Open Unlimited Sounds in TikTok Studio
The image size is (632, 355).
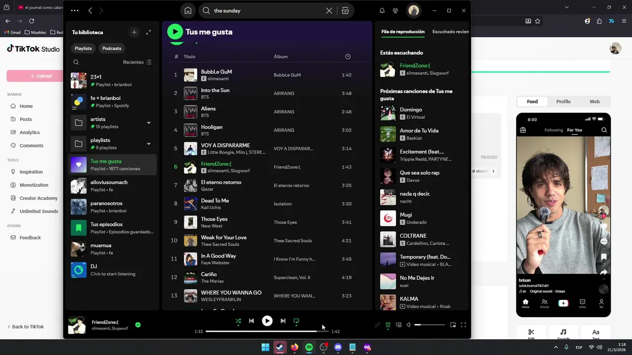pyautogui.click(x=39, y=211)
